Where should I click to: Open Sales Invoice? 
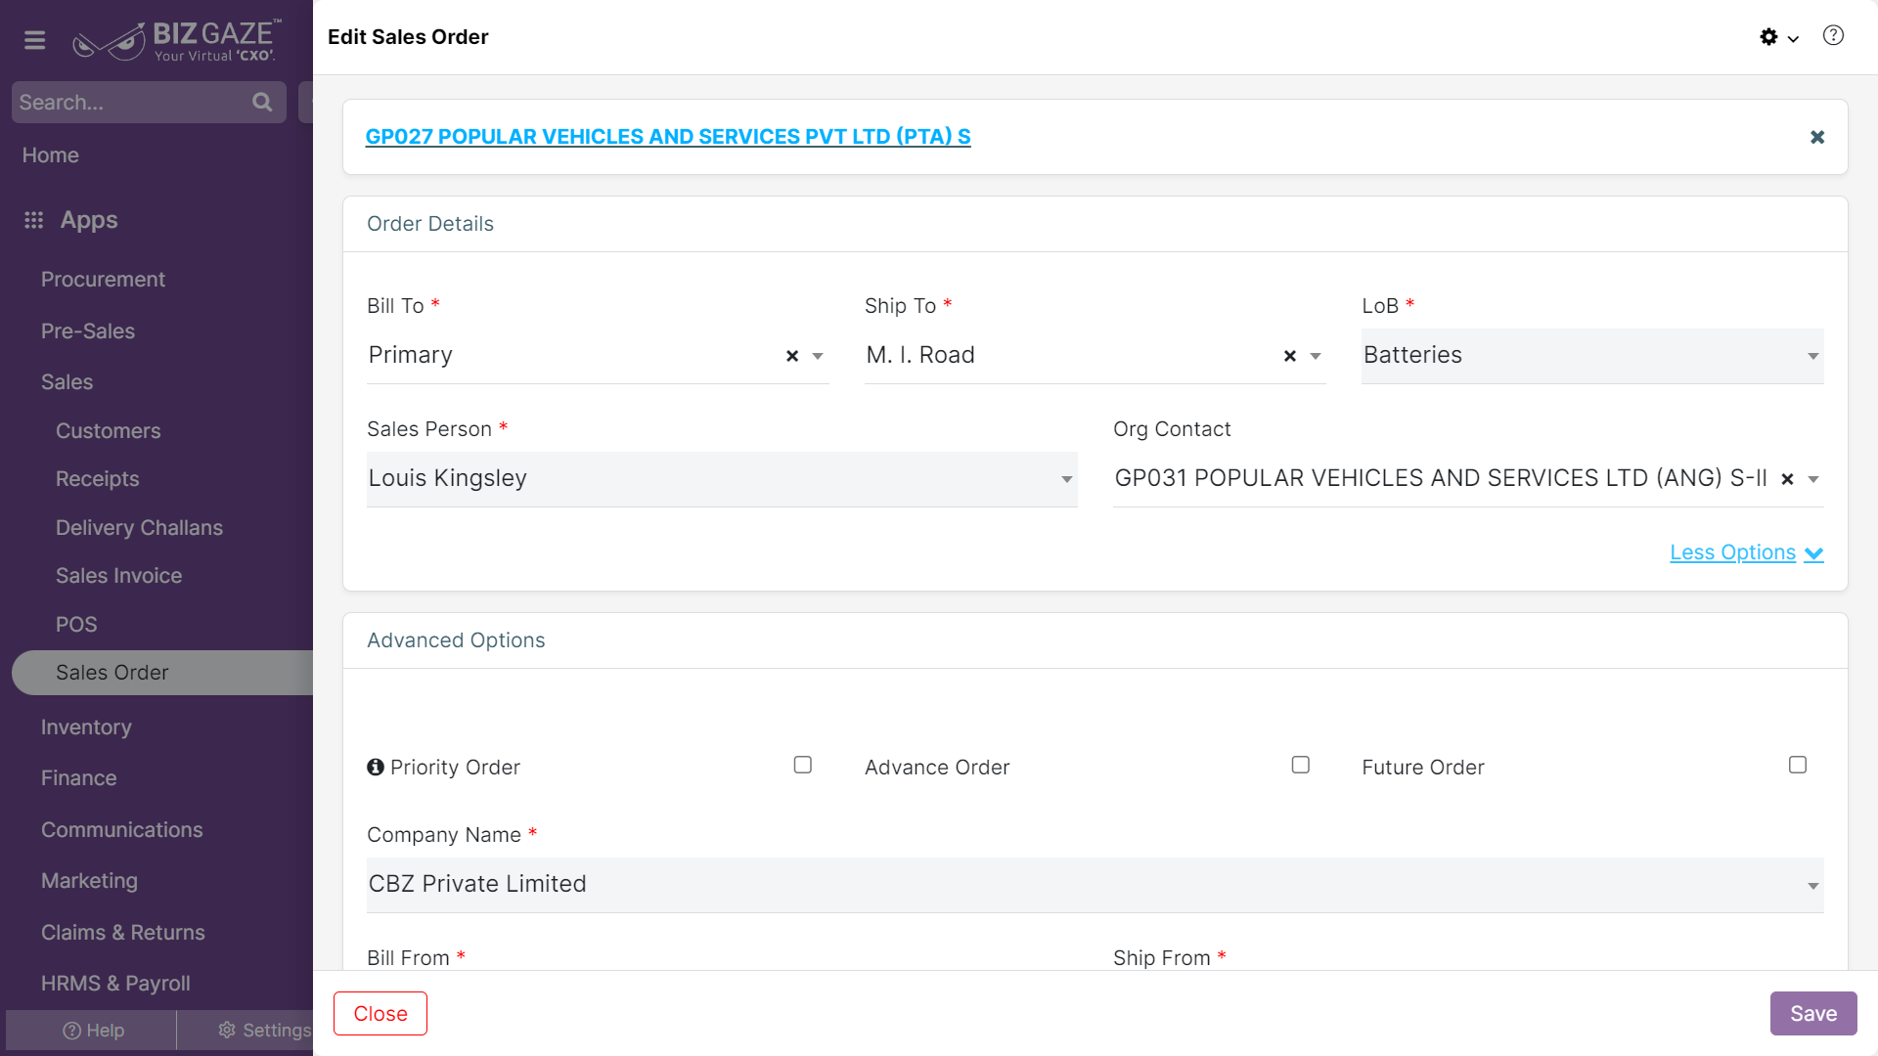point(118,576)
